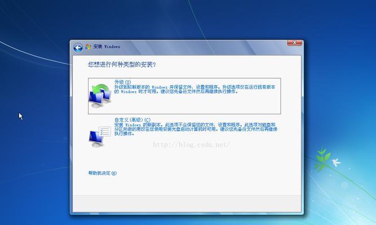Click the 安装 Windows title text

click(107, 47)
